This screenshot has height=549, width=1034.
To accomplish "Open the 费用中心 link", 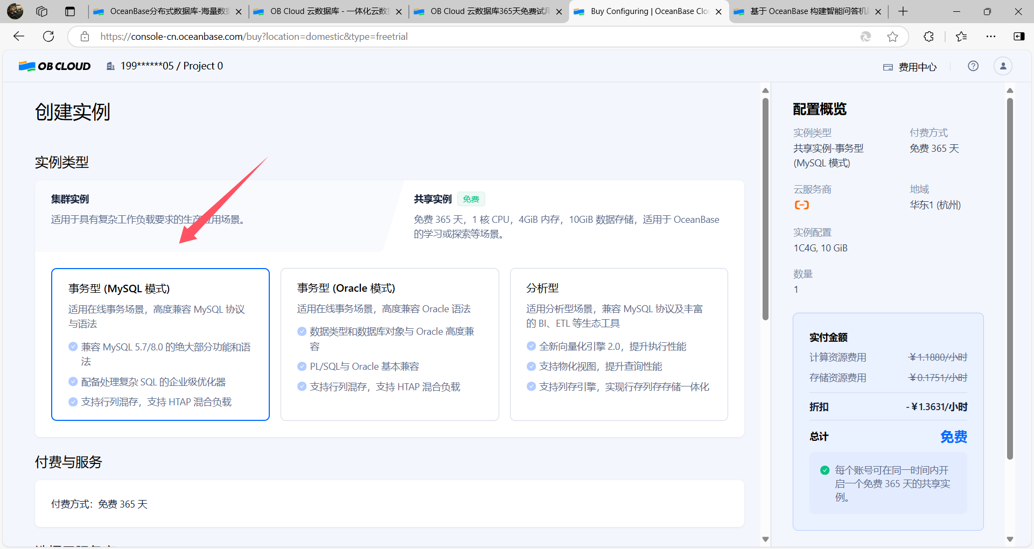I will (x=910, y=67).
